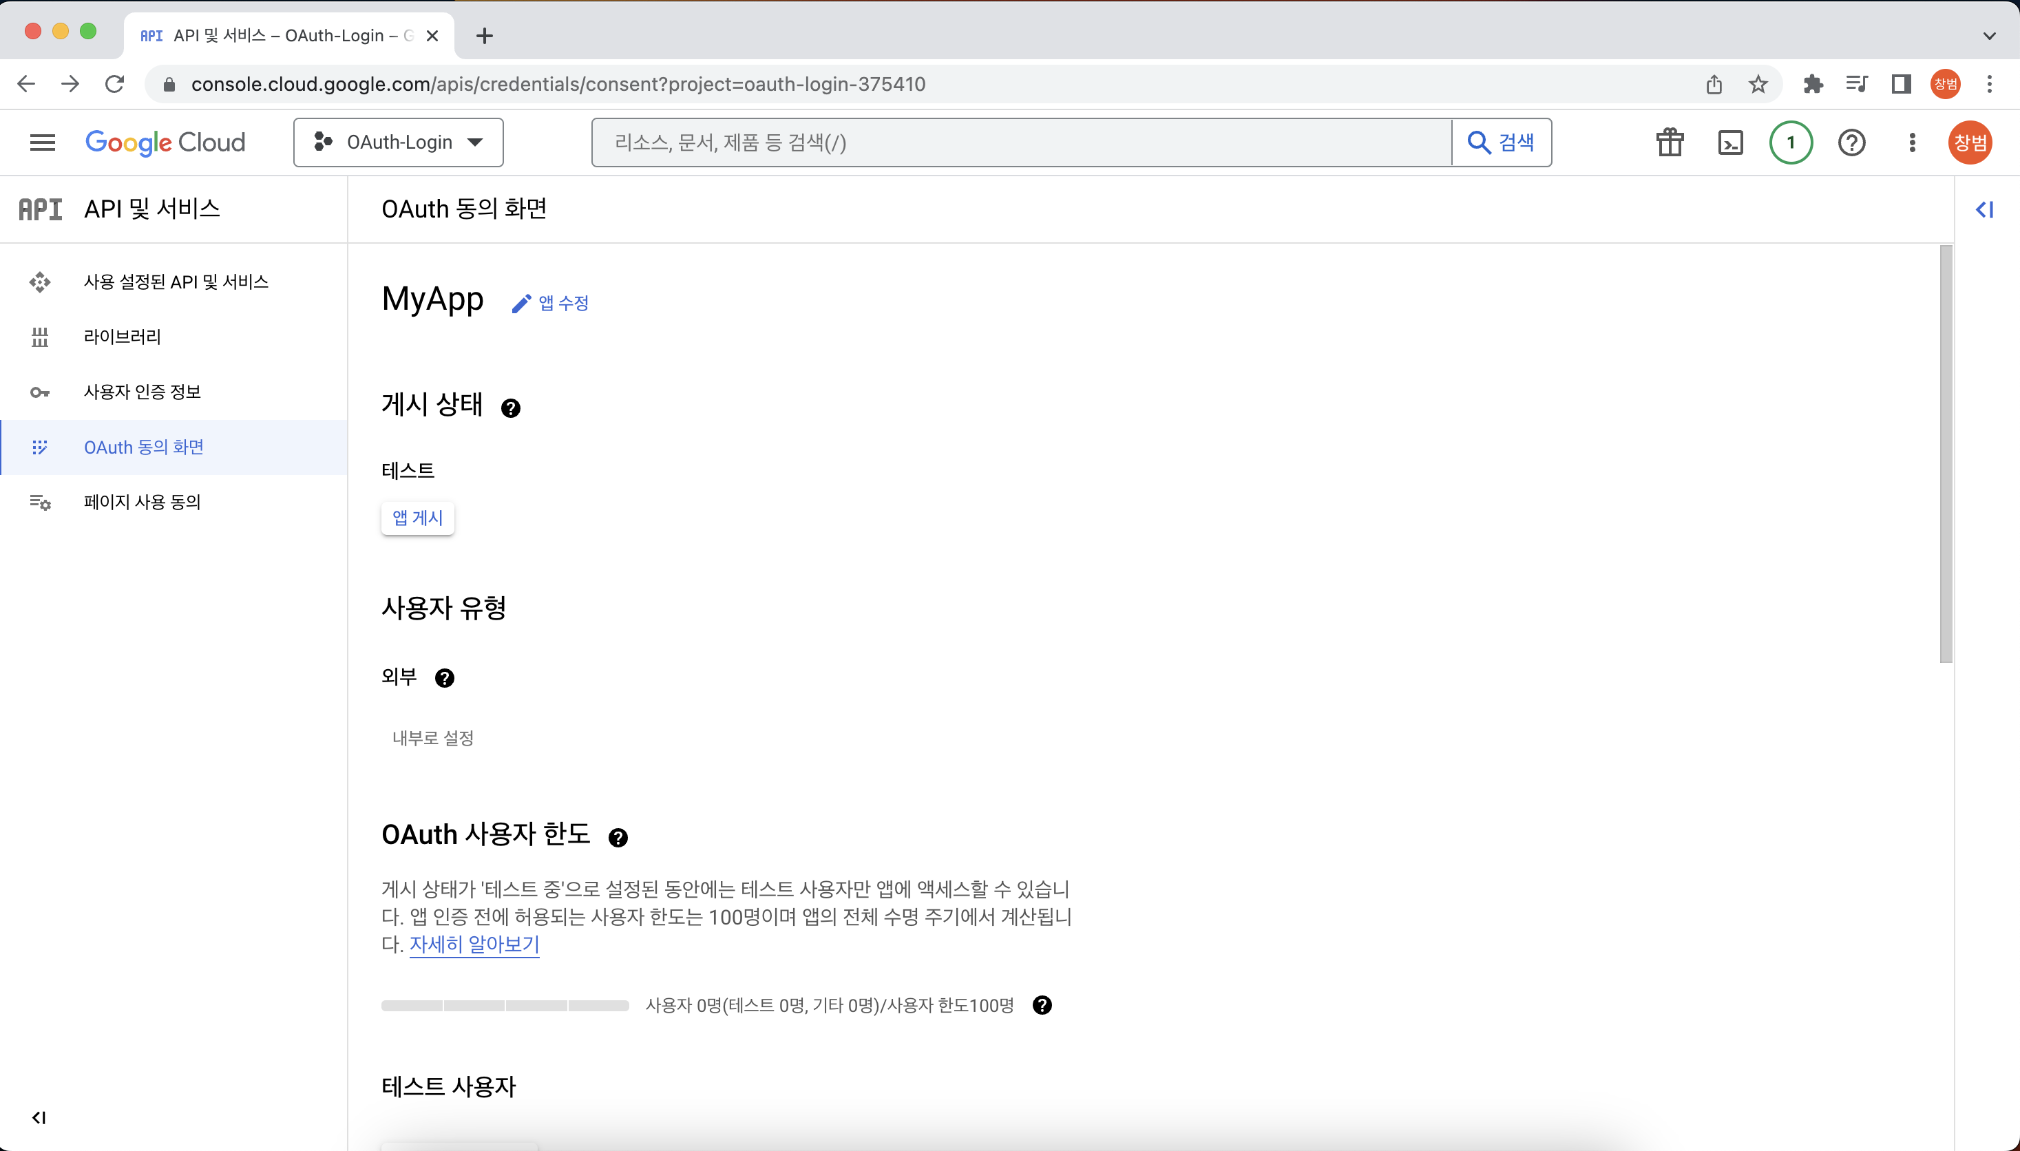Viewport: 2020px width, 1151px height.
Task: Select 사용자 인증 정보 in sidebar
Action: click(143, 392)
